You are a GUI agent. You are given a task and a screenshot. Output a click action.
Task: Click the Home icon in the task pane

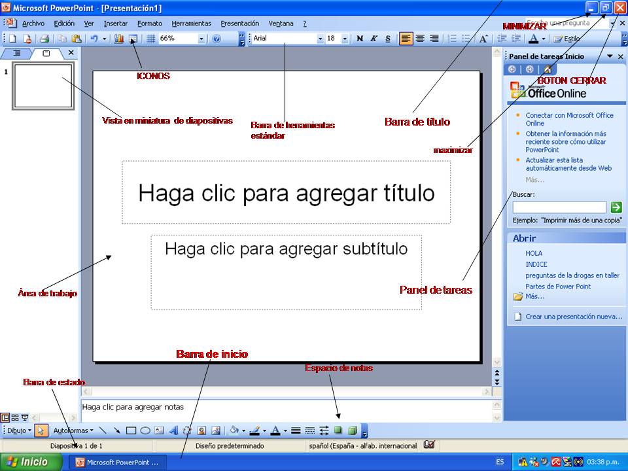[x=549, y=69]
